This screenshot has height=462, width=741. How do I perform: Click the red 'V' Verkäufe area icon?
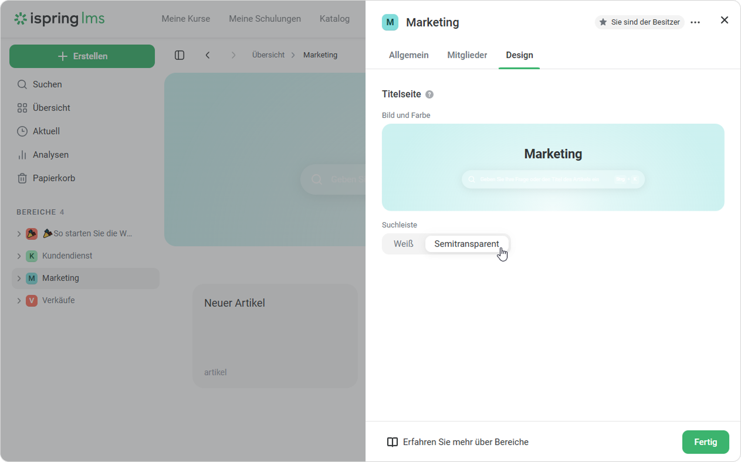(32, 300)
